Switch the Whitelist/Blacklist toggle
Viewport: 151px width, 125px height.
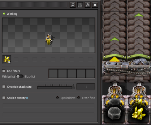tap(20, 76)
